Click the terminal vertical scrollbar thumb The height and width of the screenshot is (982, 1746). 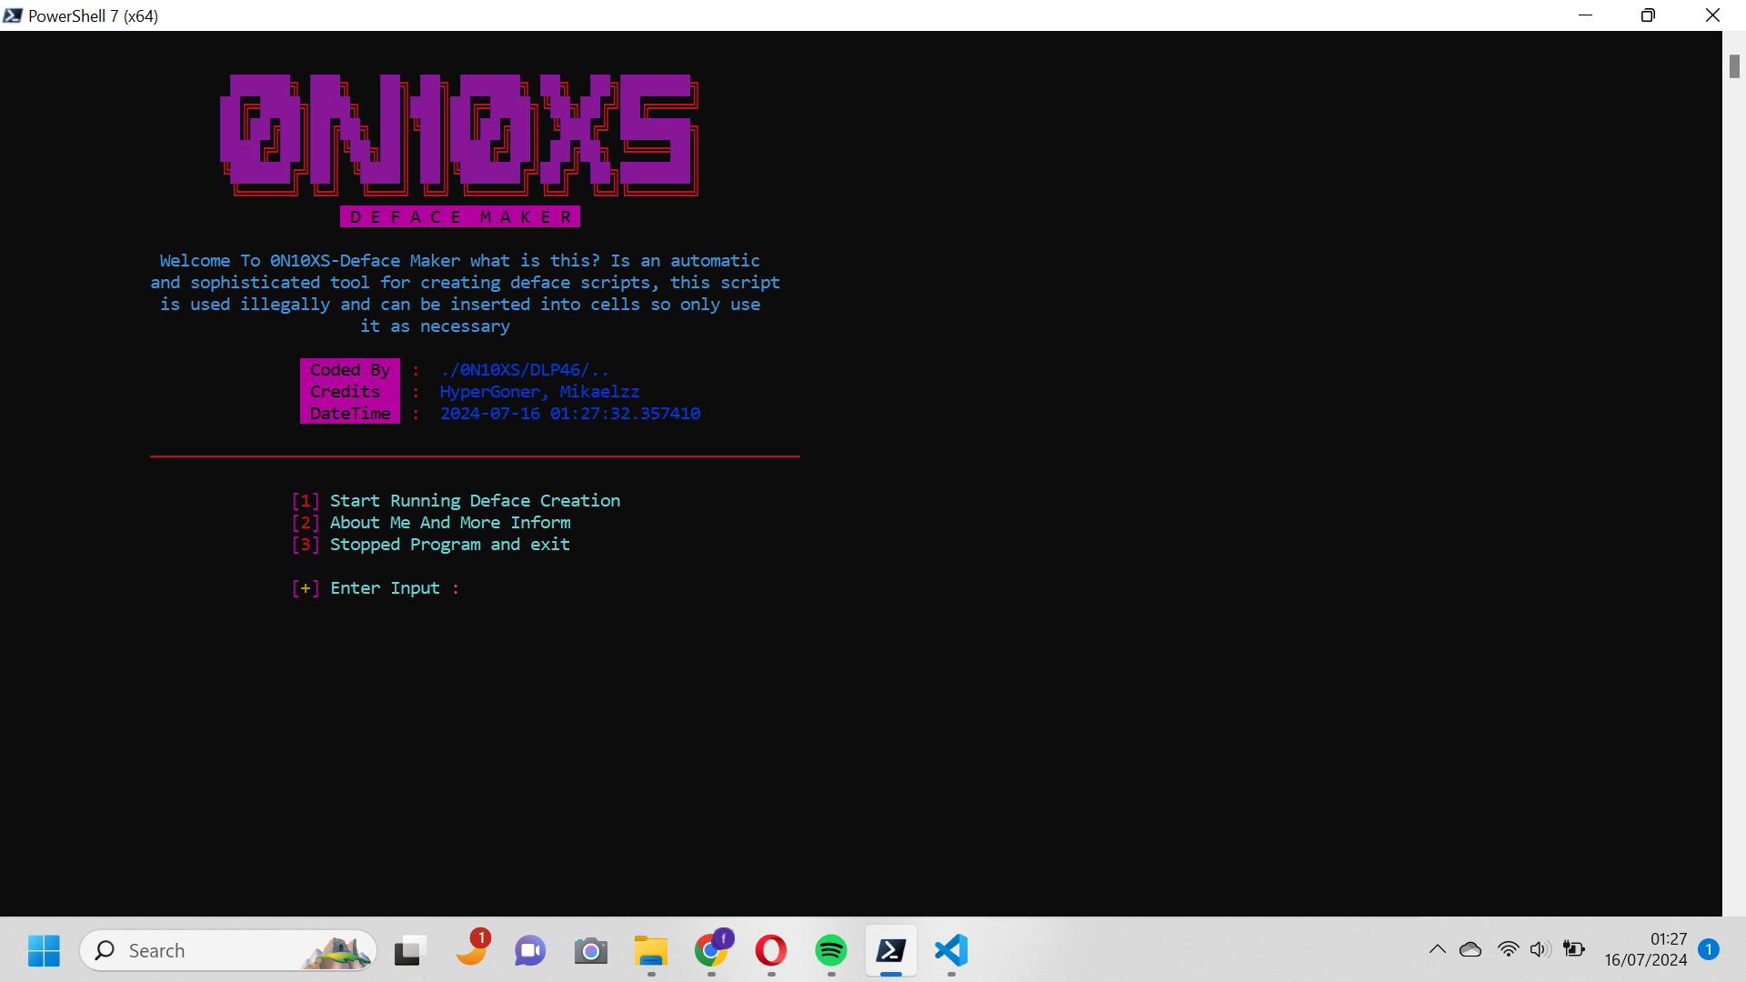tap(1734, 66)
